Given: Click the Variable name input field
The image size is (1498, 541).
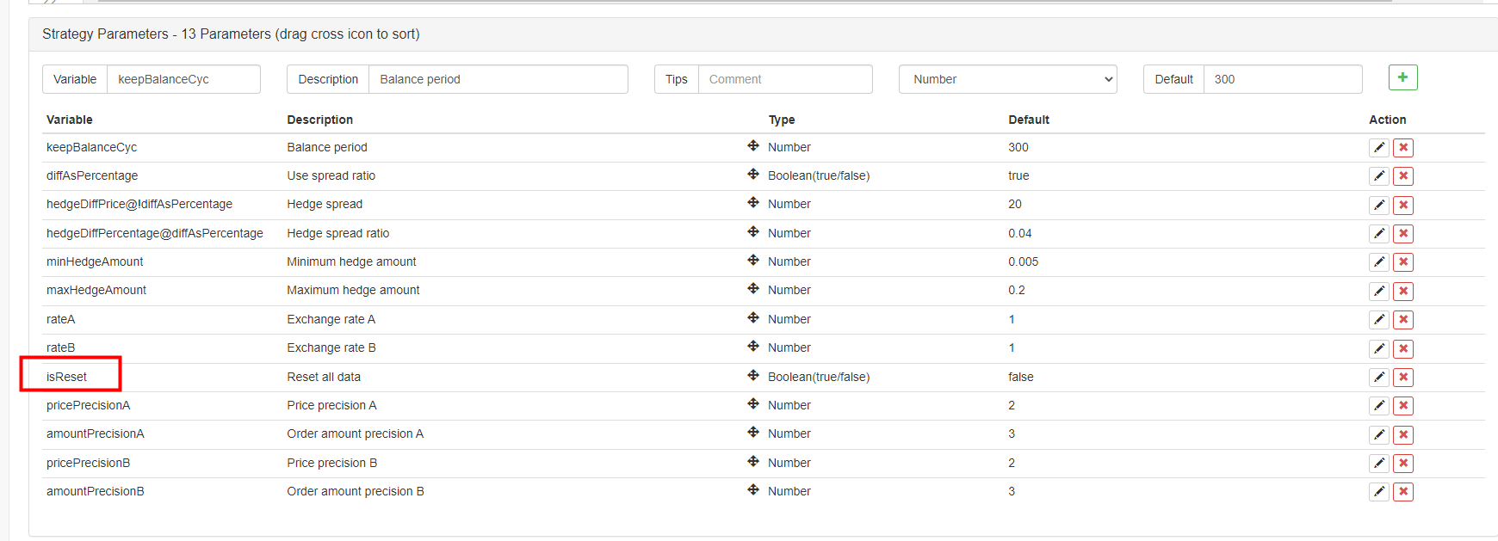Looking at the screenshot, I should [183, 79].
